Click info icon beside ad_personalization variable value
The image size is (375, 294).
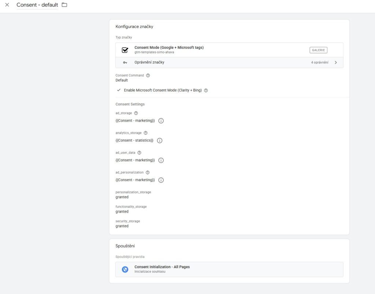[161, 180]
